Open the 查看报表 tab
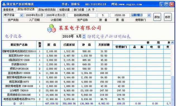This screenshot has width=176, height=106. [x=8, y=10]
